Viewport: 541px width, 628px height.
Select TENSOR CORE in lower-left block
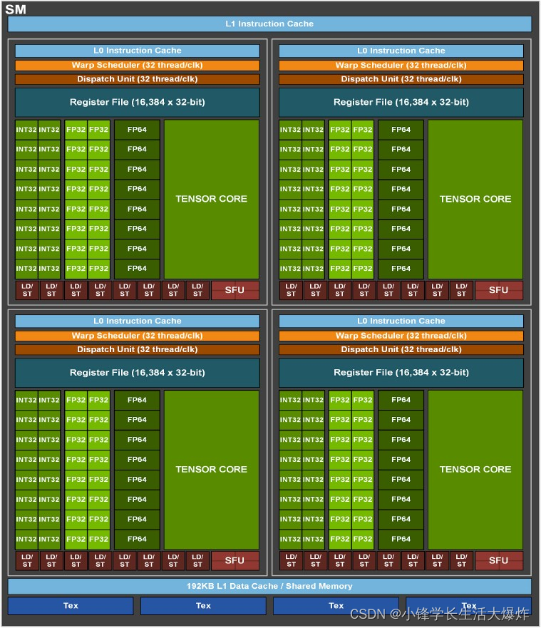click(212, 470)
